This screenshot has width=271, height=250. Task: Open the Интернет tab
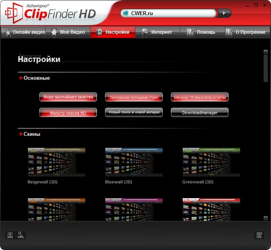(x=157, y=32)
